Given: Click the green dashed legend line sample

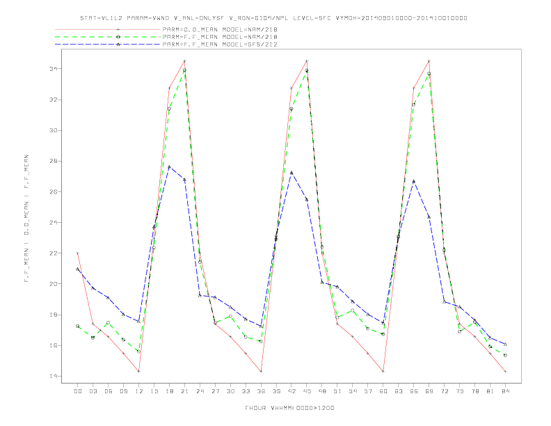Looking at the screenshot, I should pyautogui.click(x=108, y=37).
